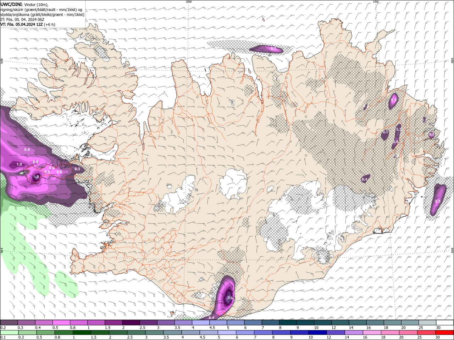Pick the darkest green bottom-row swatch above '1'

[x=82, y=333]
